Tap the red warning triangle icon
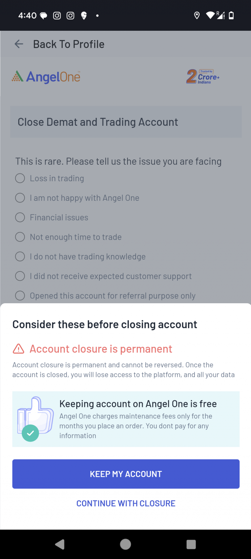Image resolution: width=251 pixels, height=559 pixels. coord(19,349)
